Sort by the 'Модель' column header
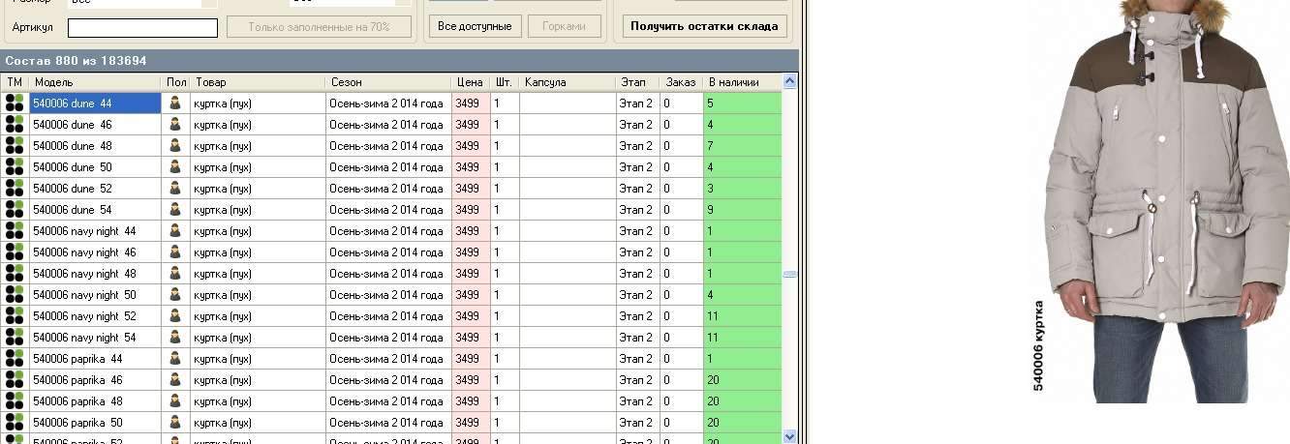Screen dimensions: 1290x444 (95, 82)
